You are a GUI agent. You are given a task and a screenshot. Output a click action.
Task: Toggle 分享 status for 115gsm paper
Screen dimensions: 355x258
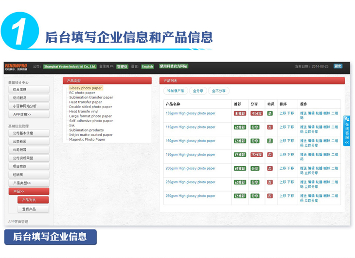pyautogui.click(x=255, y=127)
